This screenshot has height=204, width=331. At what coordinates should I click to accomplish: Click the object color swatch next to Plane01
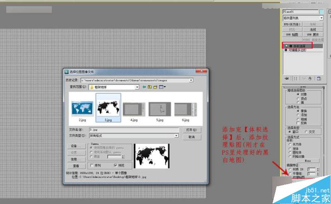[x=321, y=12]
